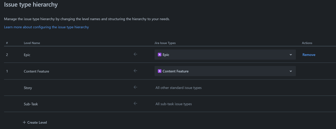Create a new hierarchy level
The width and height of the screenshot is (336, 129).
(x=35, y=122)
